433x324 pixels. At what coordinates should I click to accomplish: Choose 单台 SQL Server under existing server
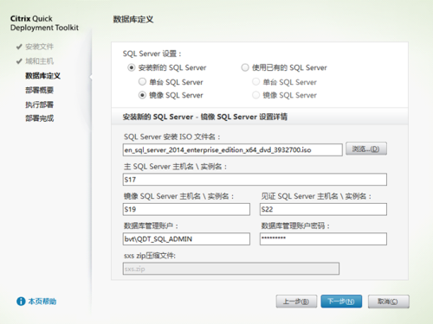click(x=256, y=82)
